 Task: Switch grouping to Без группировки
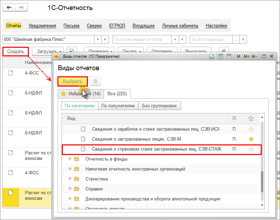pyautogui.click(x=159, y=106)
